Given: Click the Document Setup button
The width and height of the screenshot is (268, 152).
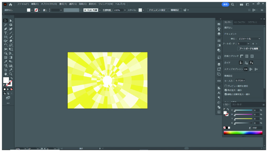Looking at the screenshot, I should (x=157, y=10).
